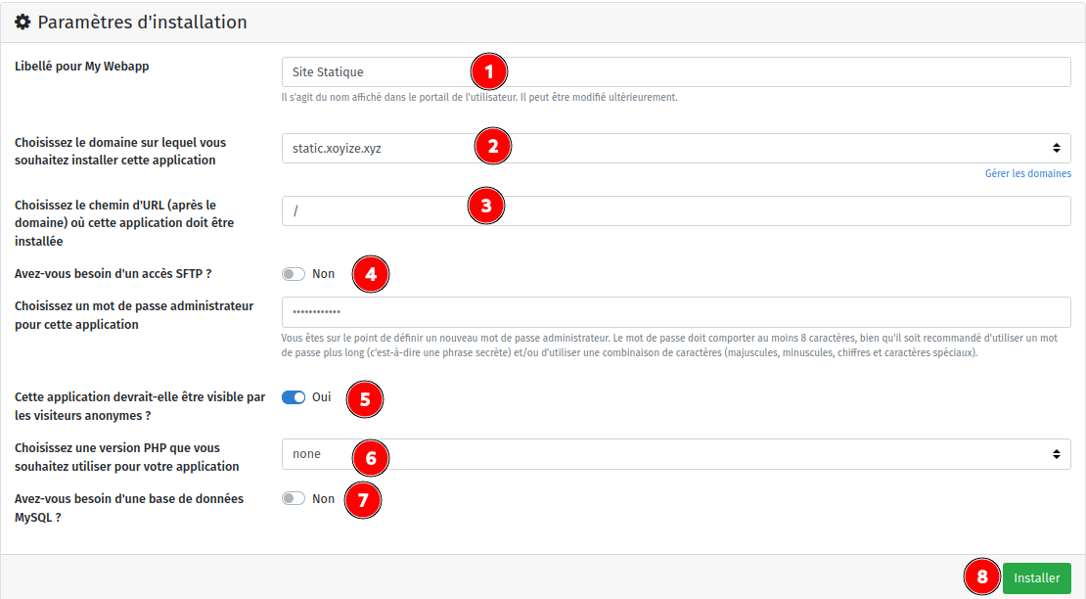This screenshot has height=599, width=1086.
Task: Click the red number 5 marker
Action: [365, 399]
